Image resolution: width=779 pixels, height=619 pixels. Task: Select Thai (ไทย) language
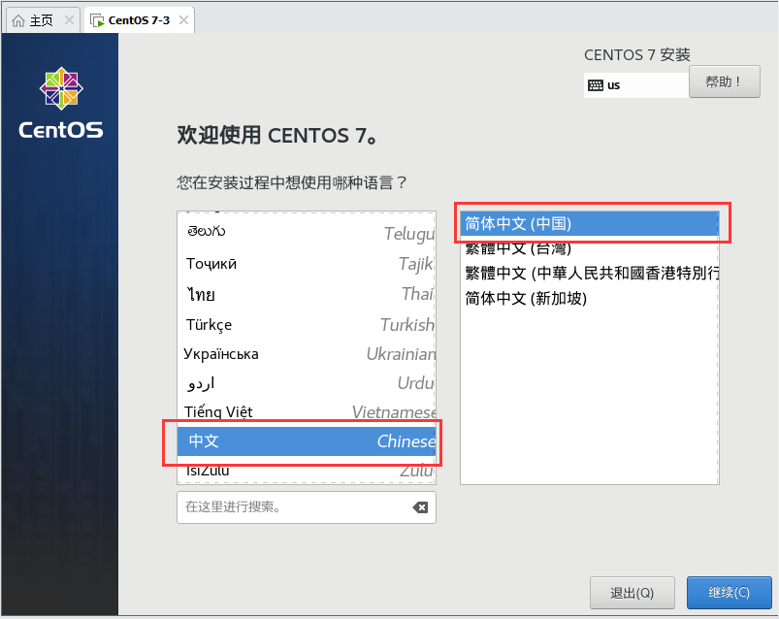306,294
